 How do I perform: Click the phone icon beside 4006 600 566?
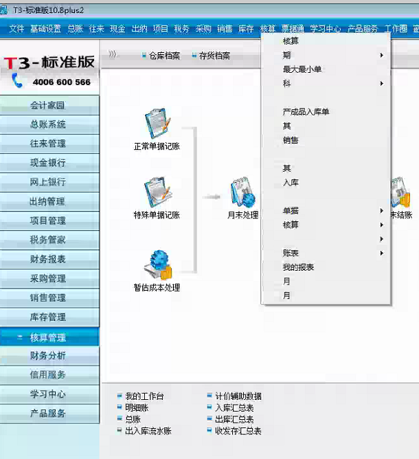pos(17,80)
